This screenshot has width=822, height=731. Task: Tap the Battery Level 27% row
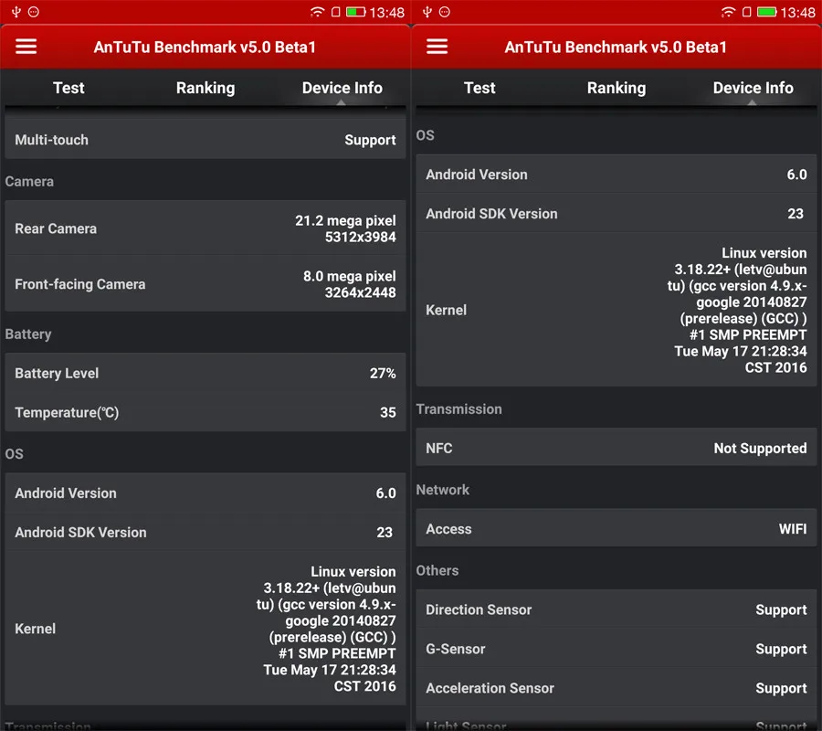click(x=205, y=373)
